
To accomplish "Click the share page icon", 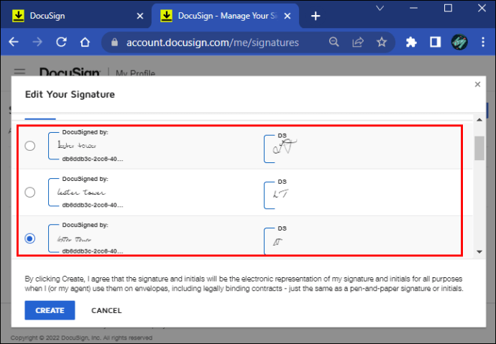I will pyautogui.click(x=358, y=42).
